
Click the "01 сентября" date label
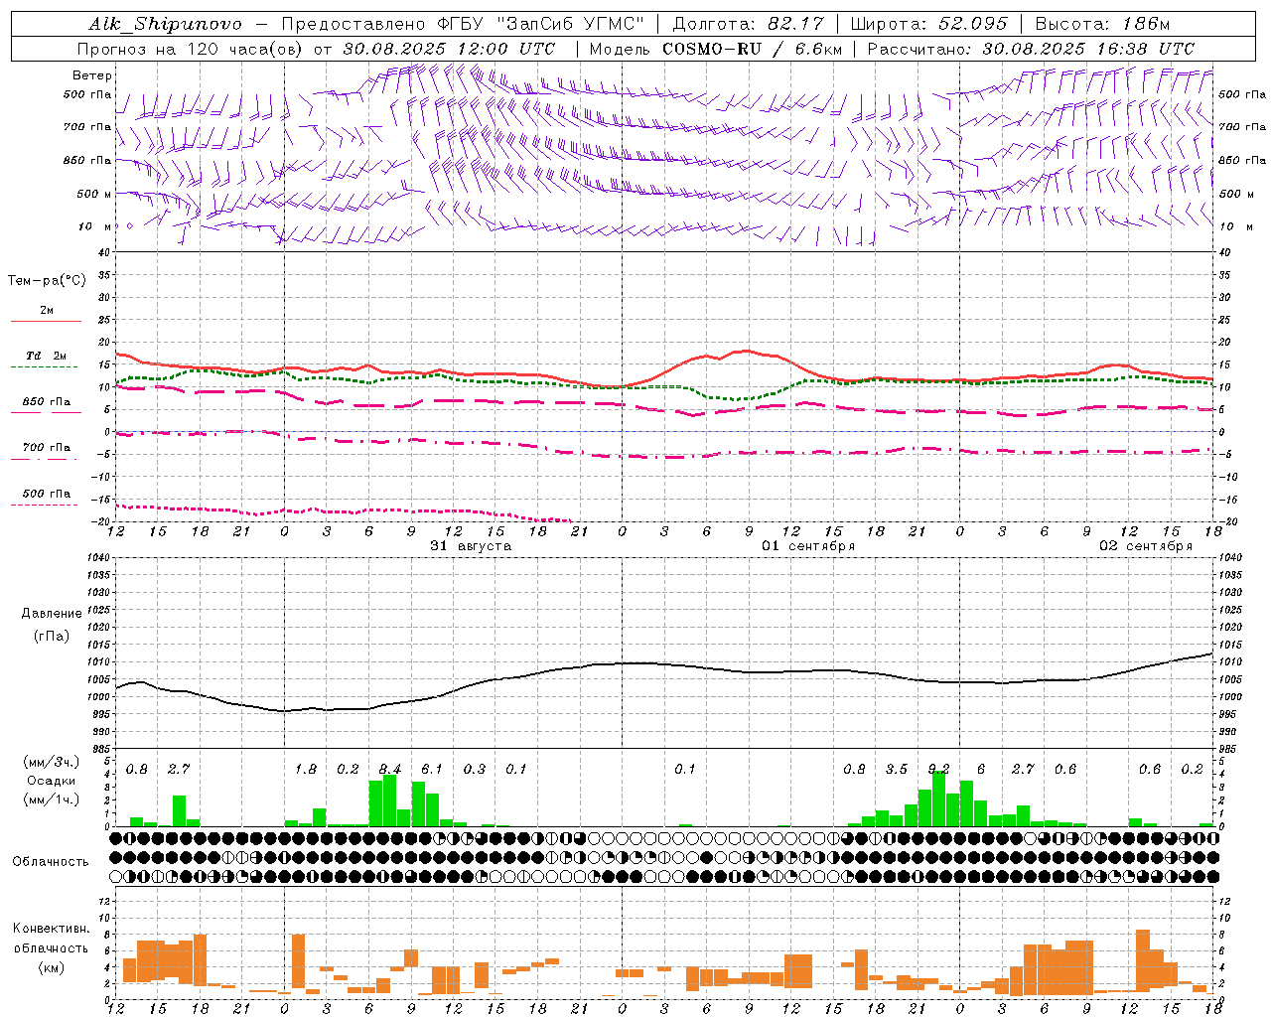pos(808,546)
